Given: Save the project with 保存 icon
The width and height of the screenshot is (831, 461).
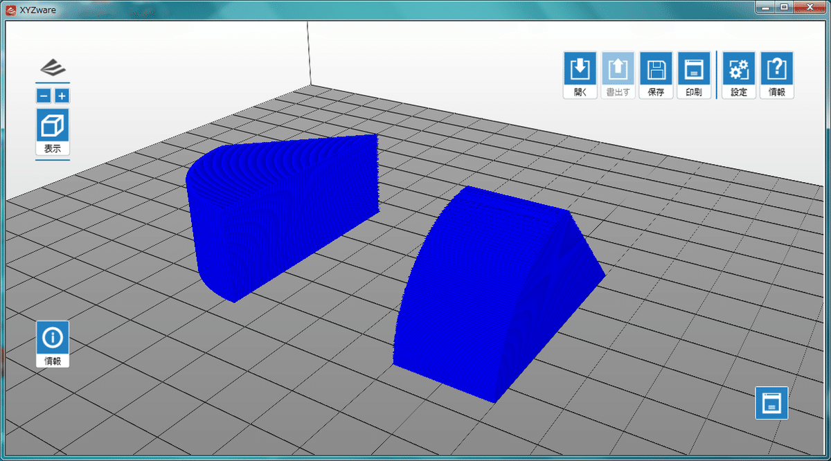Looking at the screenshot, I should tap(656, 75).
